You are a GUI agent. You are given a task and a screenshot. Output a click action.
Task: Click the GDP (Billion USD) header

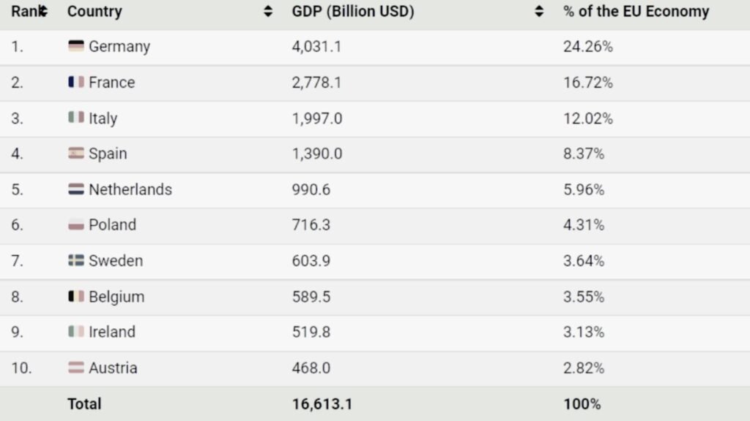click(x=352, y=12)
